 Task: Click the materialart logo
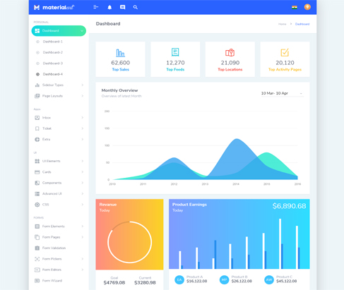point(54,7)
